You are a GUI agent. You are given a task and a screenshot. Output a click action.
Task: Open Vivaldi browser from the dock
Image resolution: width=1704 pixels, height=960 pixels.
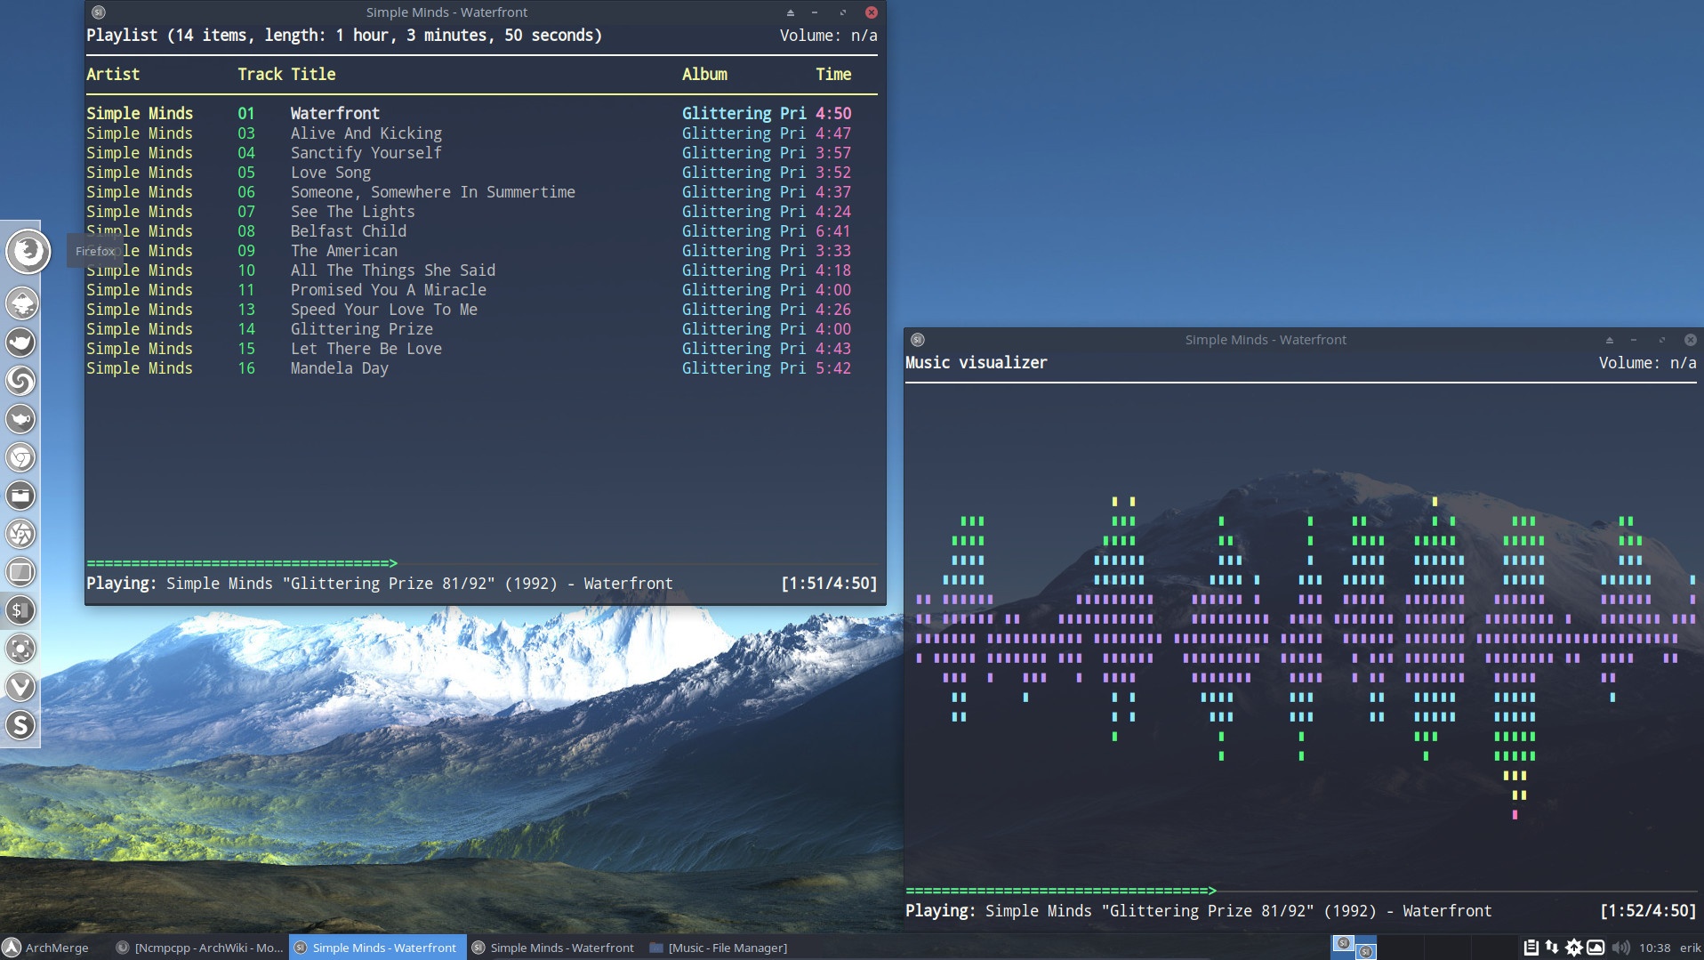[21, 687]
